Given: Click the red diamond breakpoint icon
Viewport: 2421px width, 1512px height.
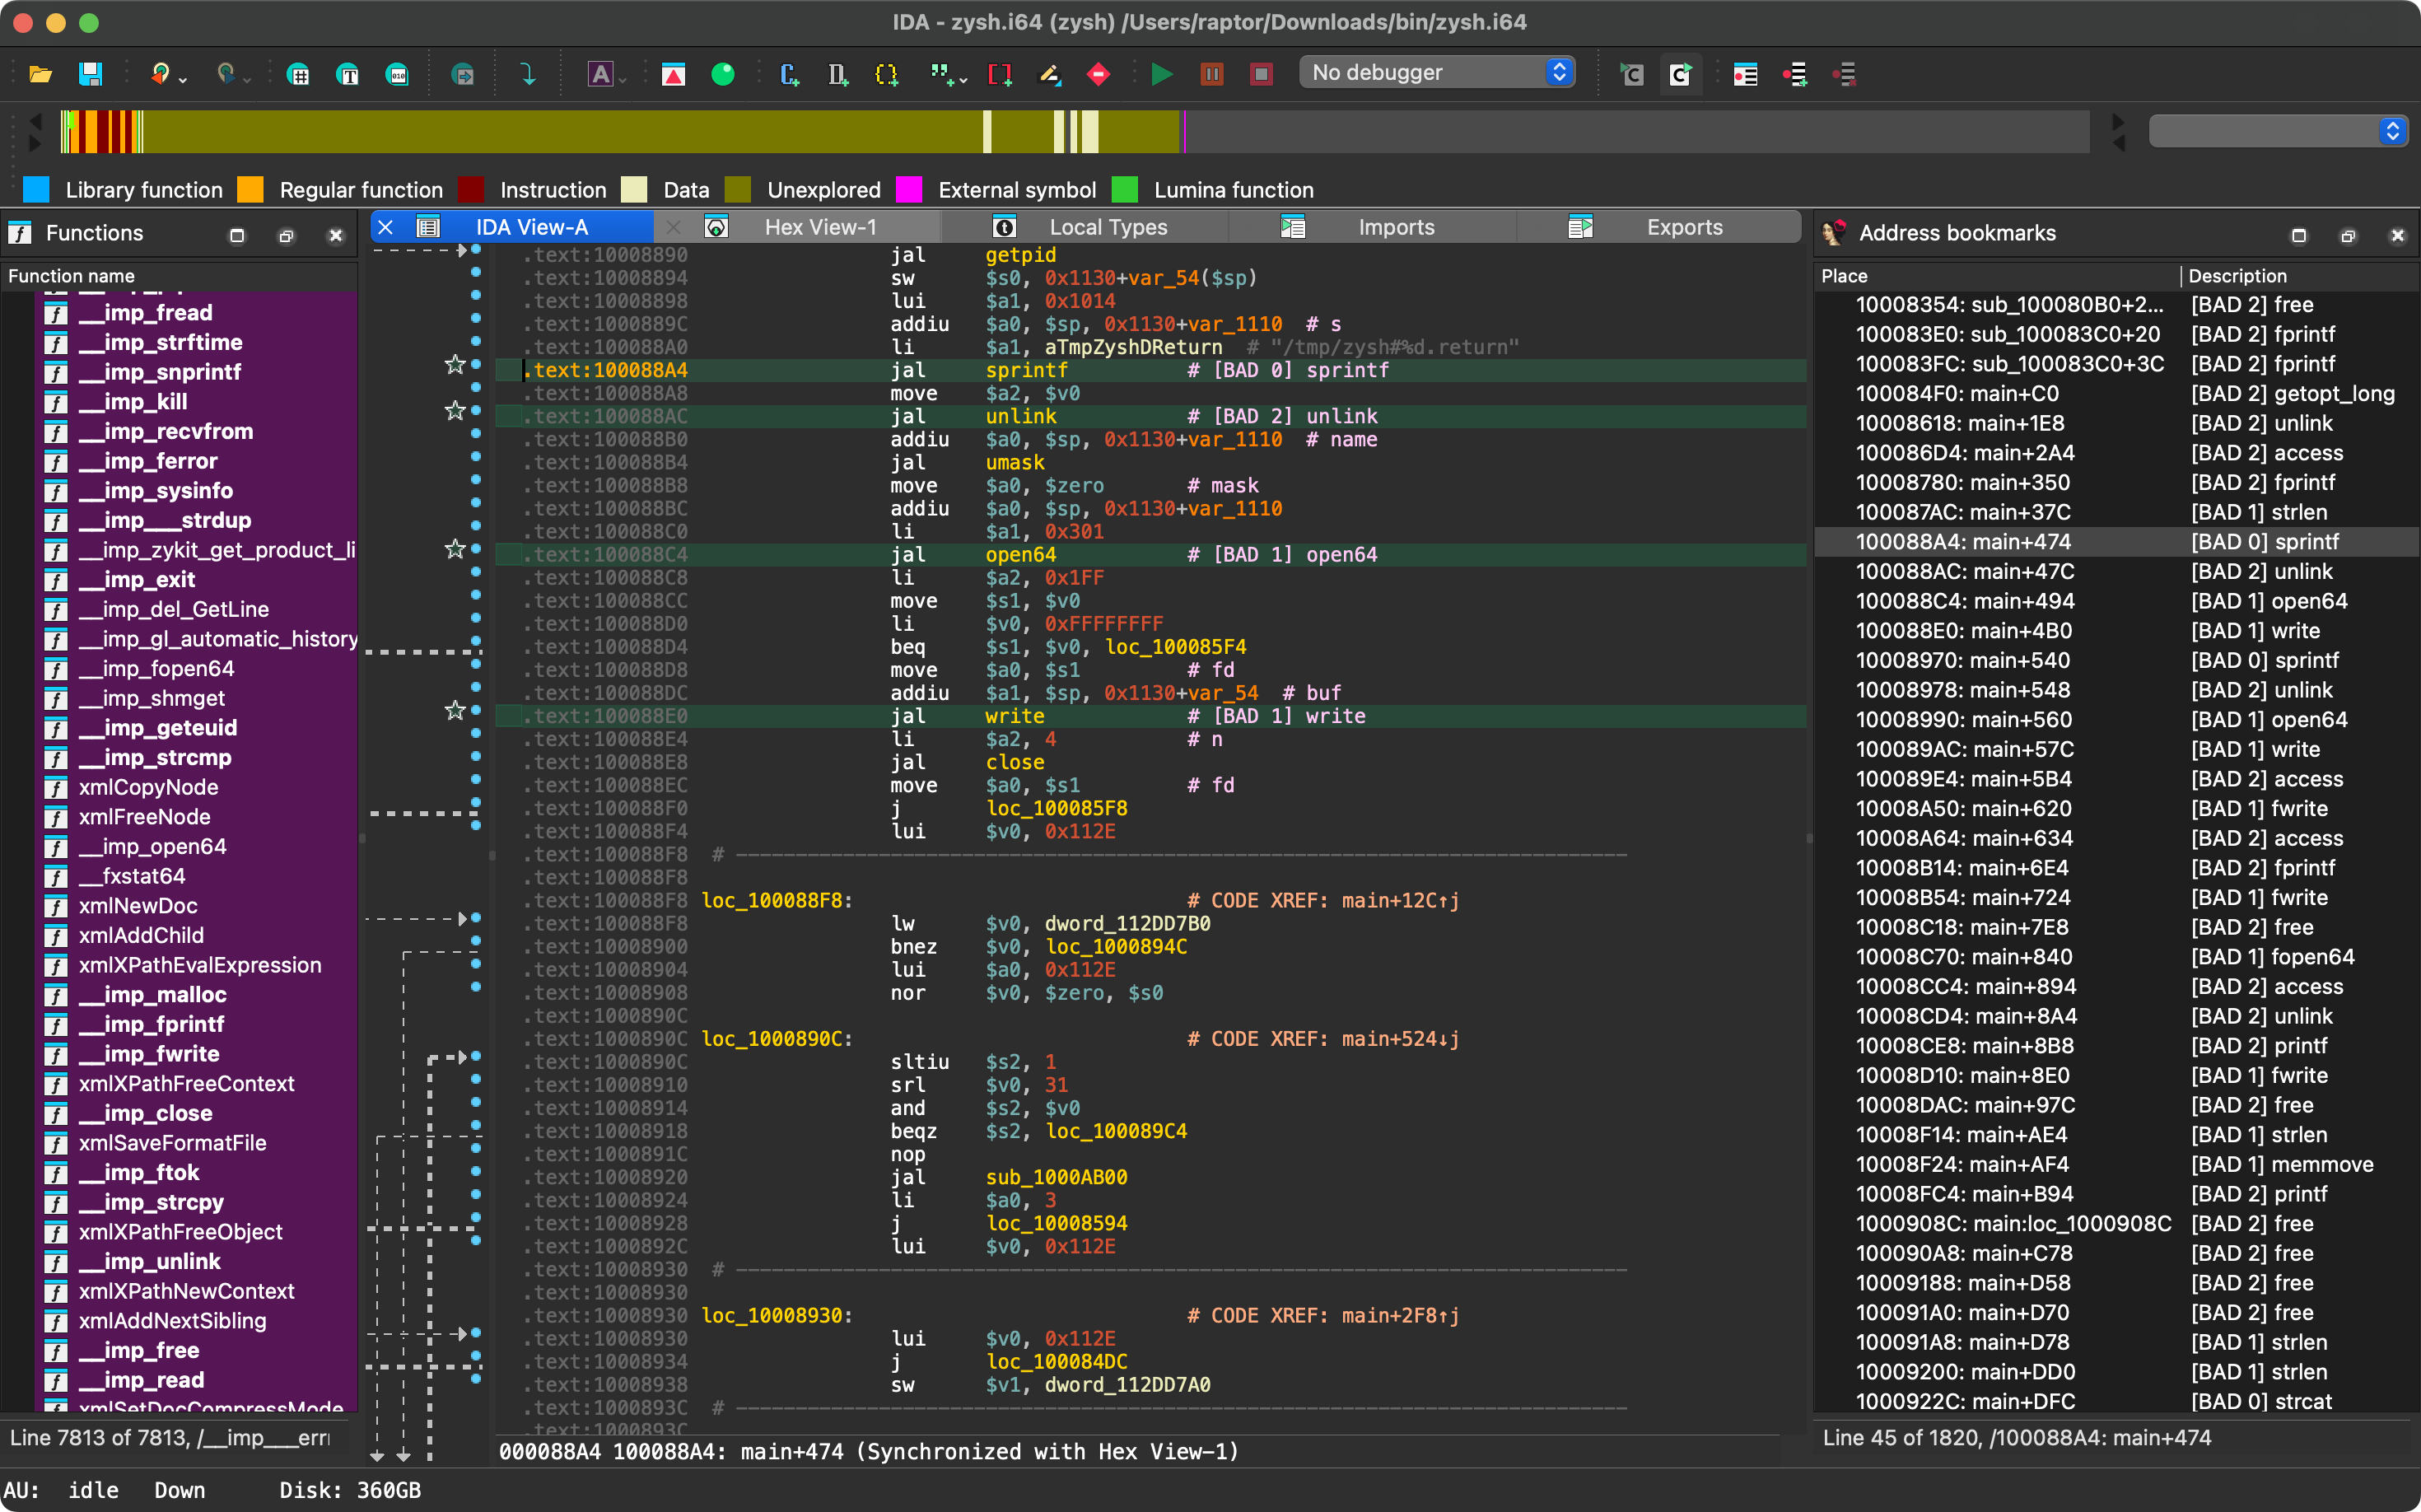Looking at the screenshot, I should [1098, 74].
